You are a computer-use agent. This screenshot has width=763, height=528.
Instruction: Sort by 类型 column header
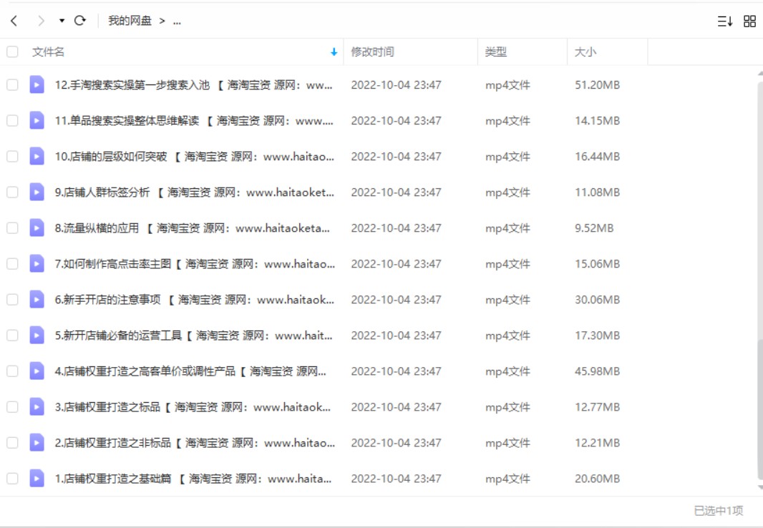[x=496, y=52]
